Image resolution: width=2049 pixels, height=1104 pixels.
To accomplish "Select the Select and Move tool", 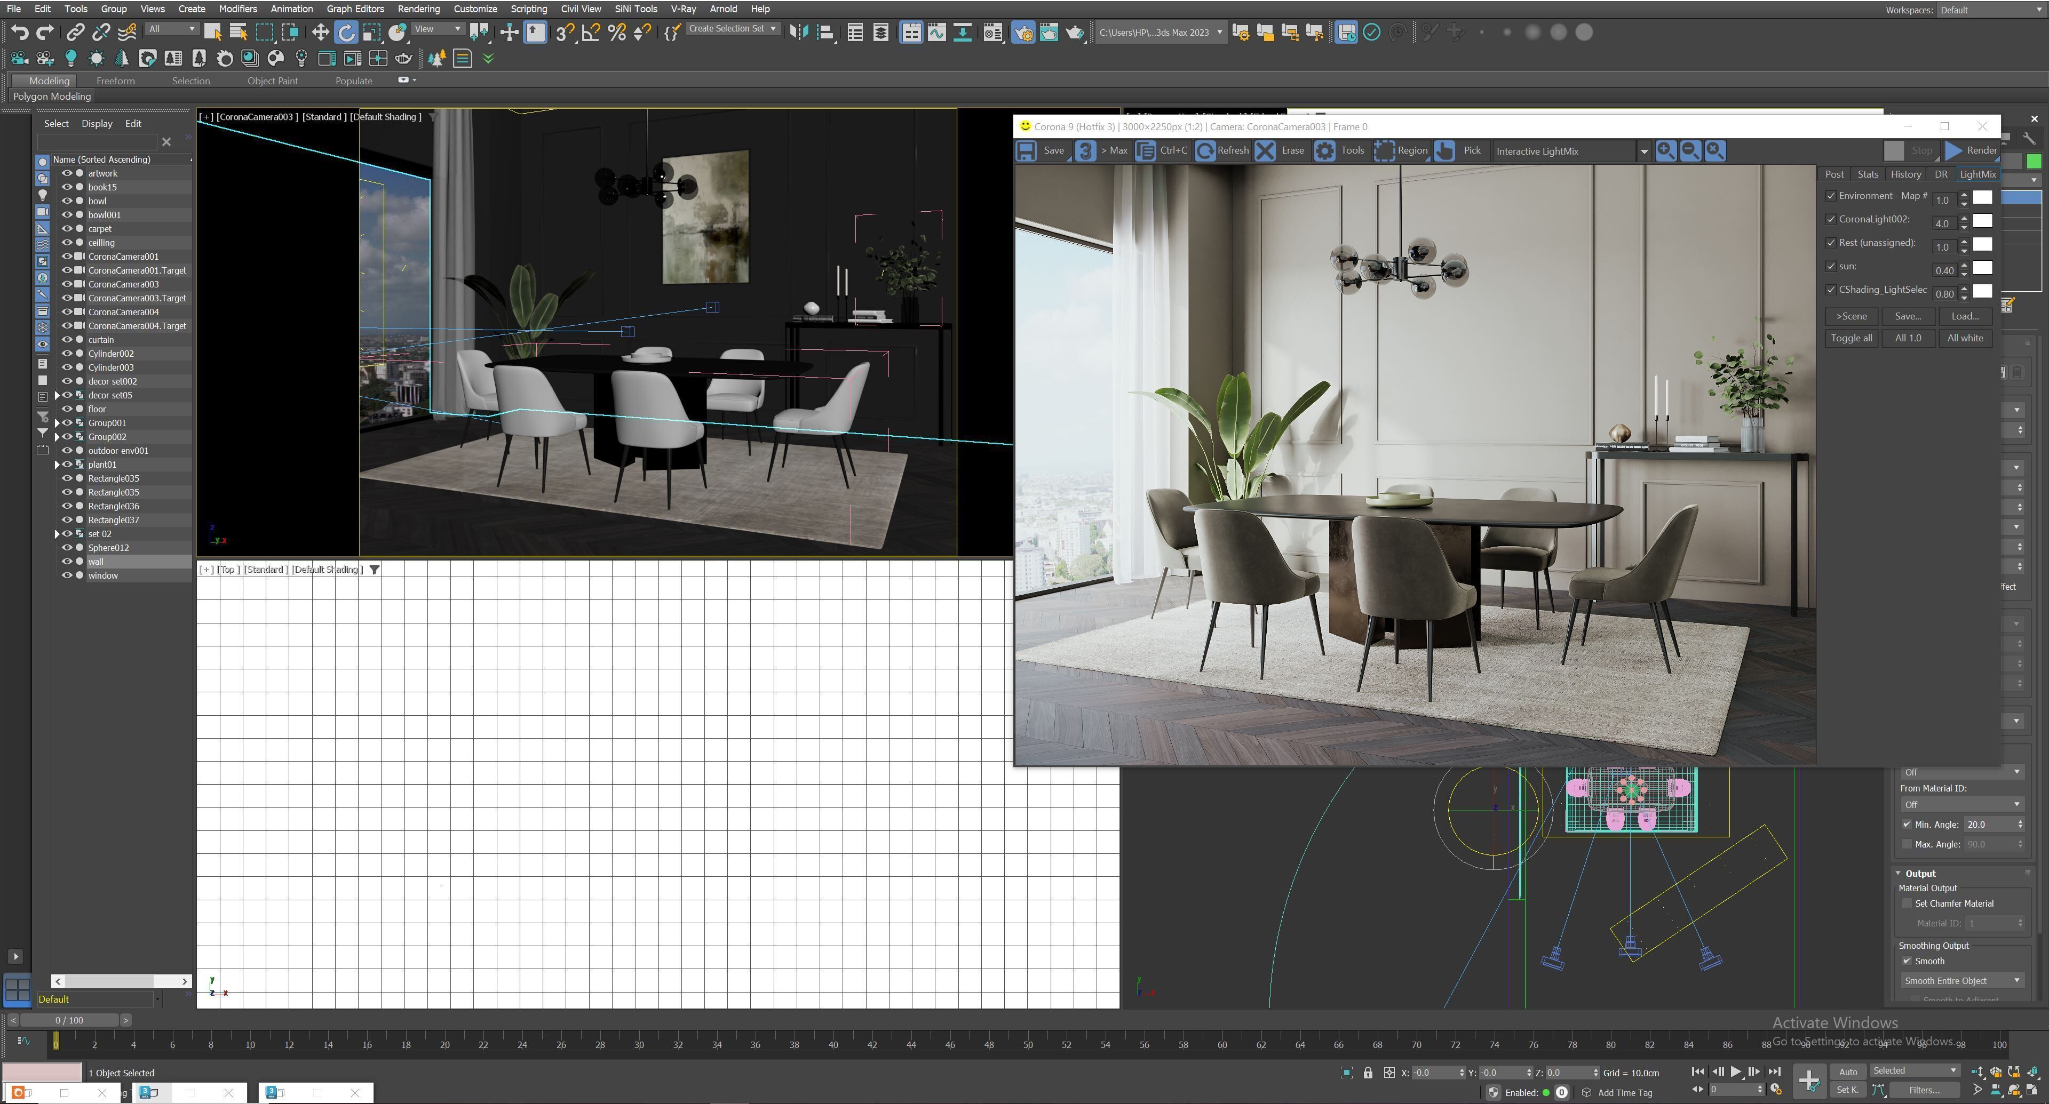I will point(321,32).
